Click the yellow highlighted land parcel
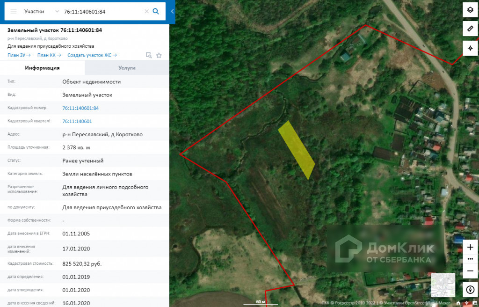The height and width of the screenshot is (307, 479). coord(296,150)
